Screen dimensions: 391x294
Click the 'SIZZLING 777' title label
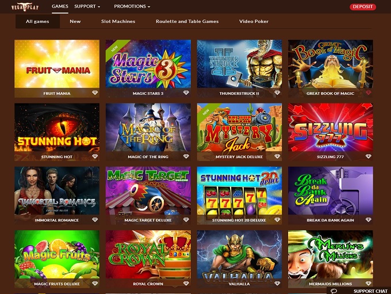pyautogui.click(x=330, y=156)
